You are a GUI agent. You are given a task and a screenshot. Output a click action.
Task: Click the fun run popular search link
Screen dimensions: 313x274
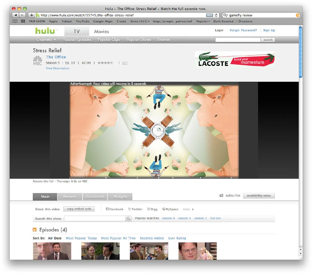[x=215, y=218]
